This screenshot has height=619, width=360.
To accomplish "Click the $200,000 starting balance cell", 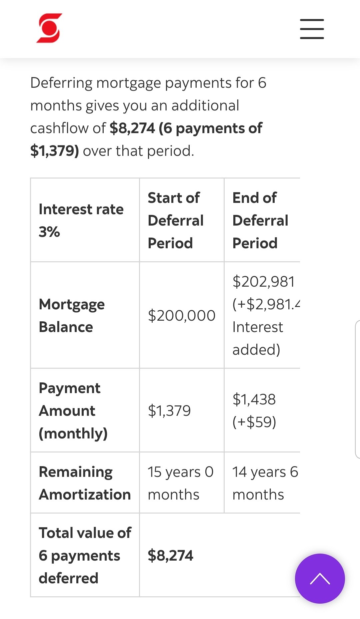I will (x=181, y=315).
